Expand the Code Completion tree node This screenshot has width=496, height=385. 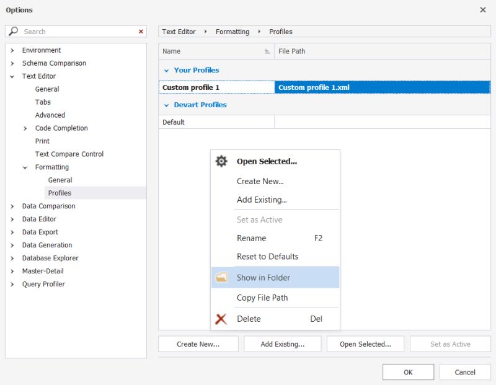[25, 128]
